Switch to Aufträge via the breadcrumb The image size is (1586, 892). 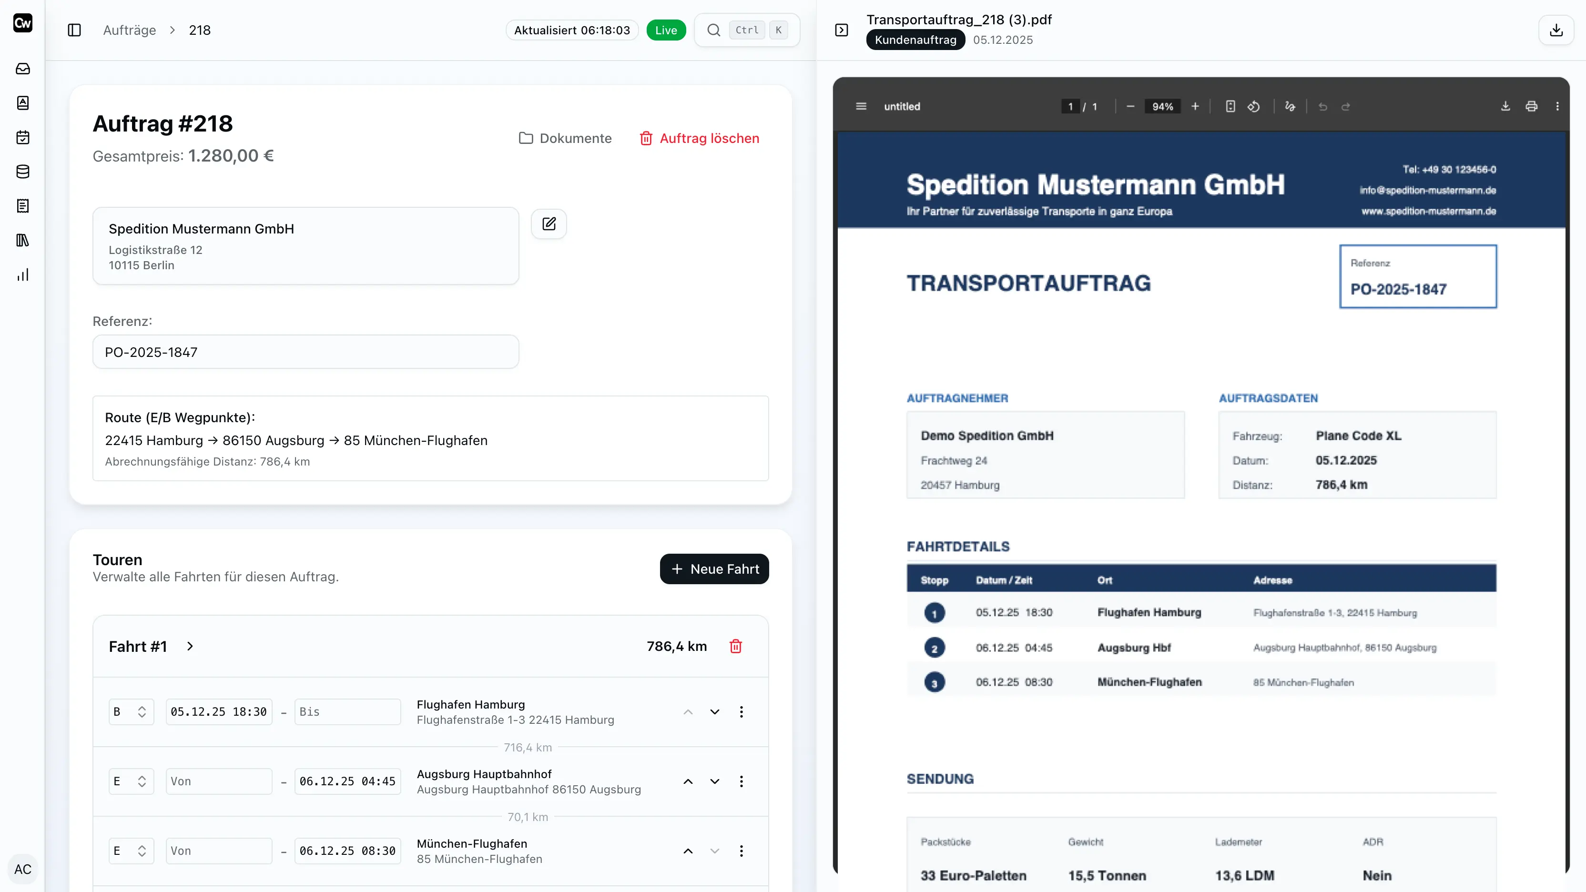pyautogui.click(x=129, y=30)
